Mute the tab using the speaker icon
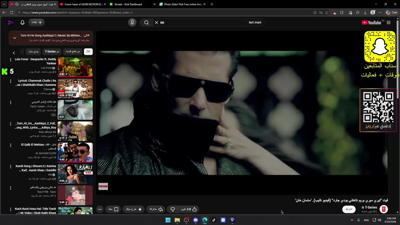This screenshot has width=400, height=225. pyautogui.click(x=17, y=4)
